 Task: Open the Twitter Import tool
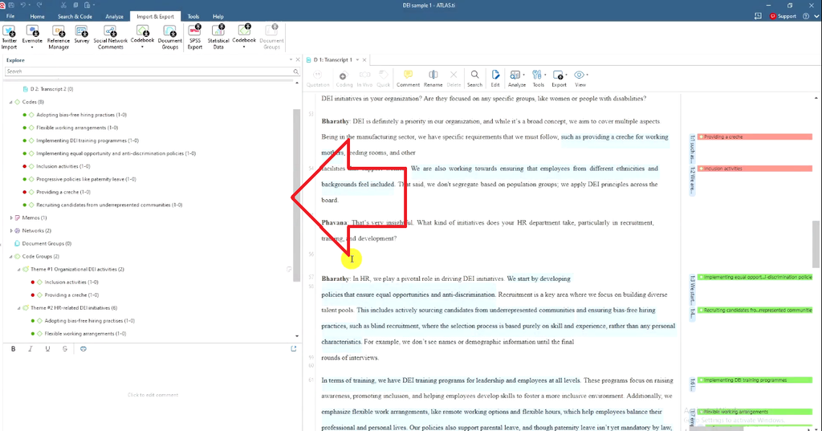click(x=9, y=36)
